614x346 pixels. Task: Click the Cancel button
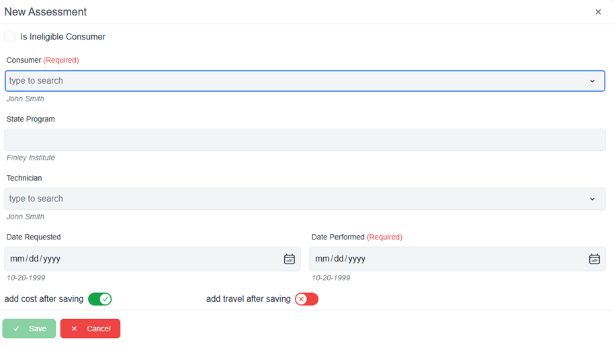[90, 329]
